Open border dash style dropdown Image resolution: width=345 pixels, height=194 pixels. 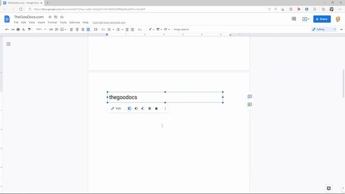pyautogui.click(x=167, y=29)
